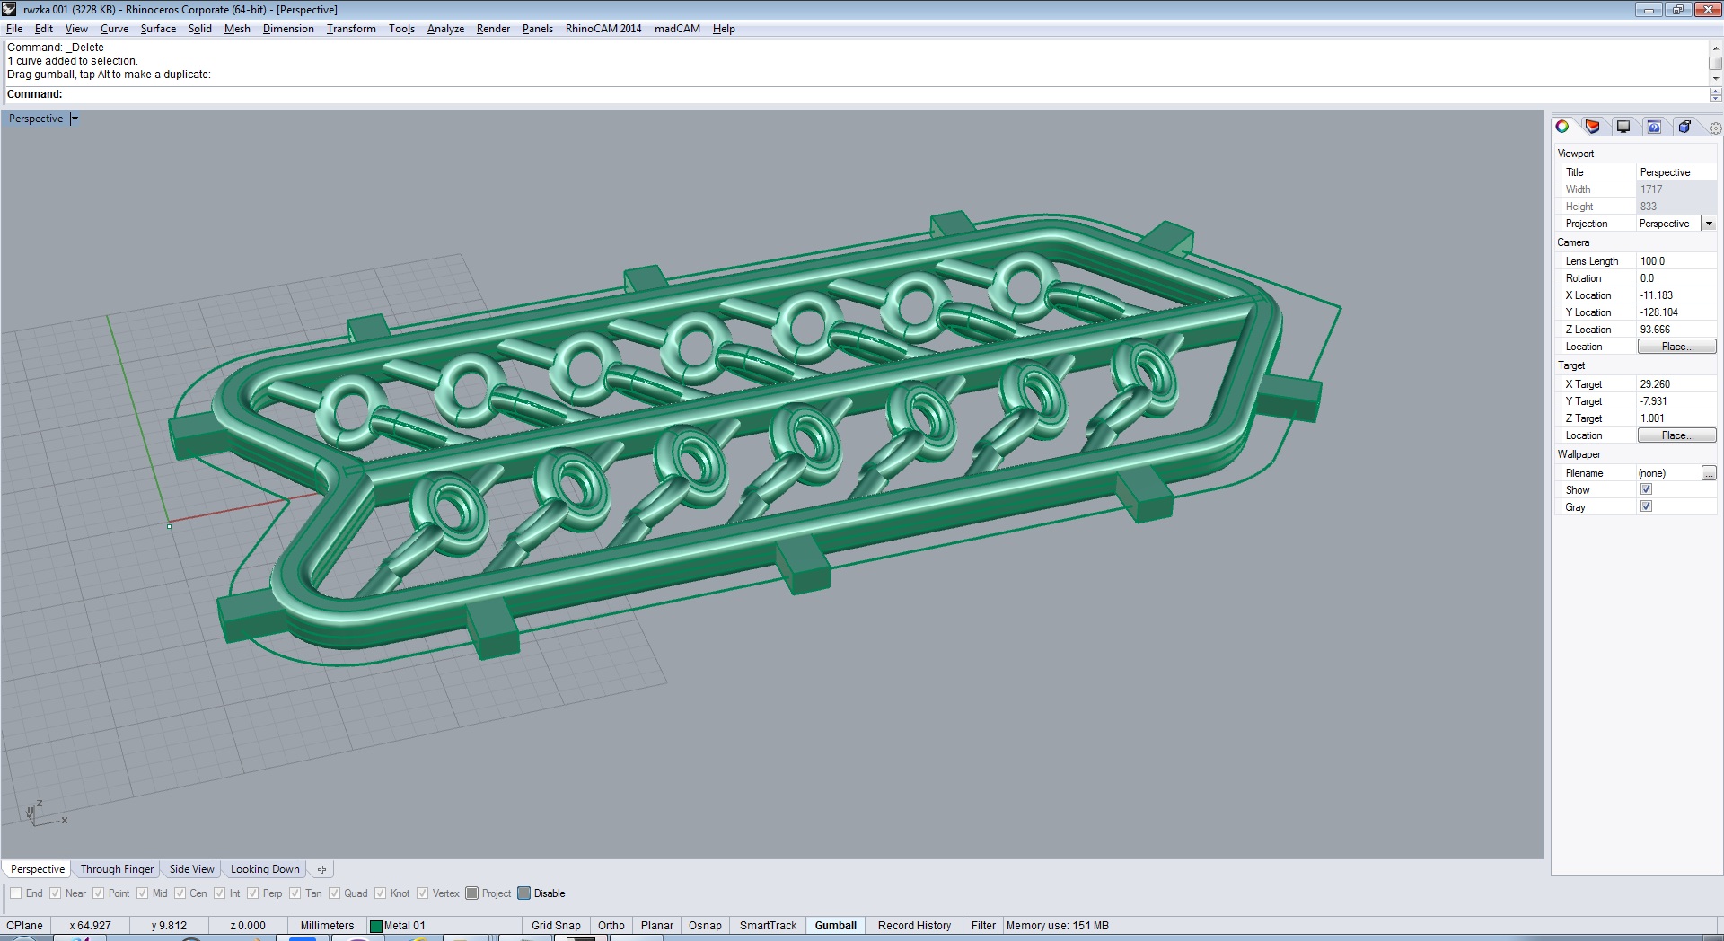Open the Properties color wheel panel tab
Screen dimensions: 1724x941
(x=1562, y=127)
